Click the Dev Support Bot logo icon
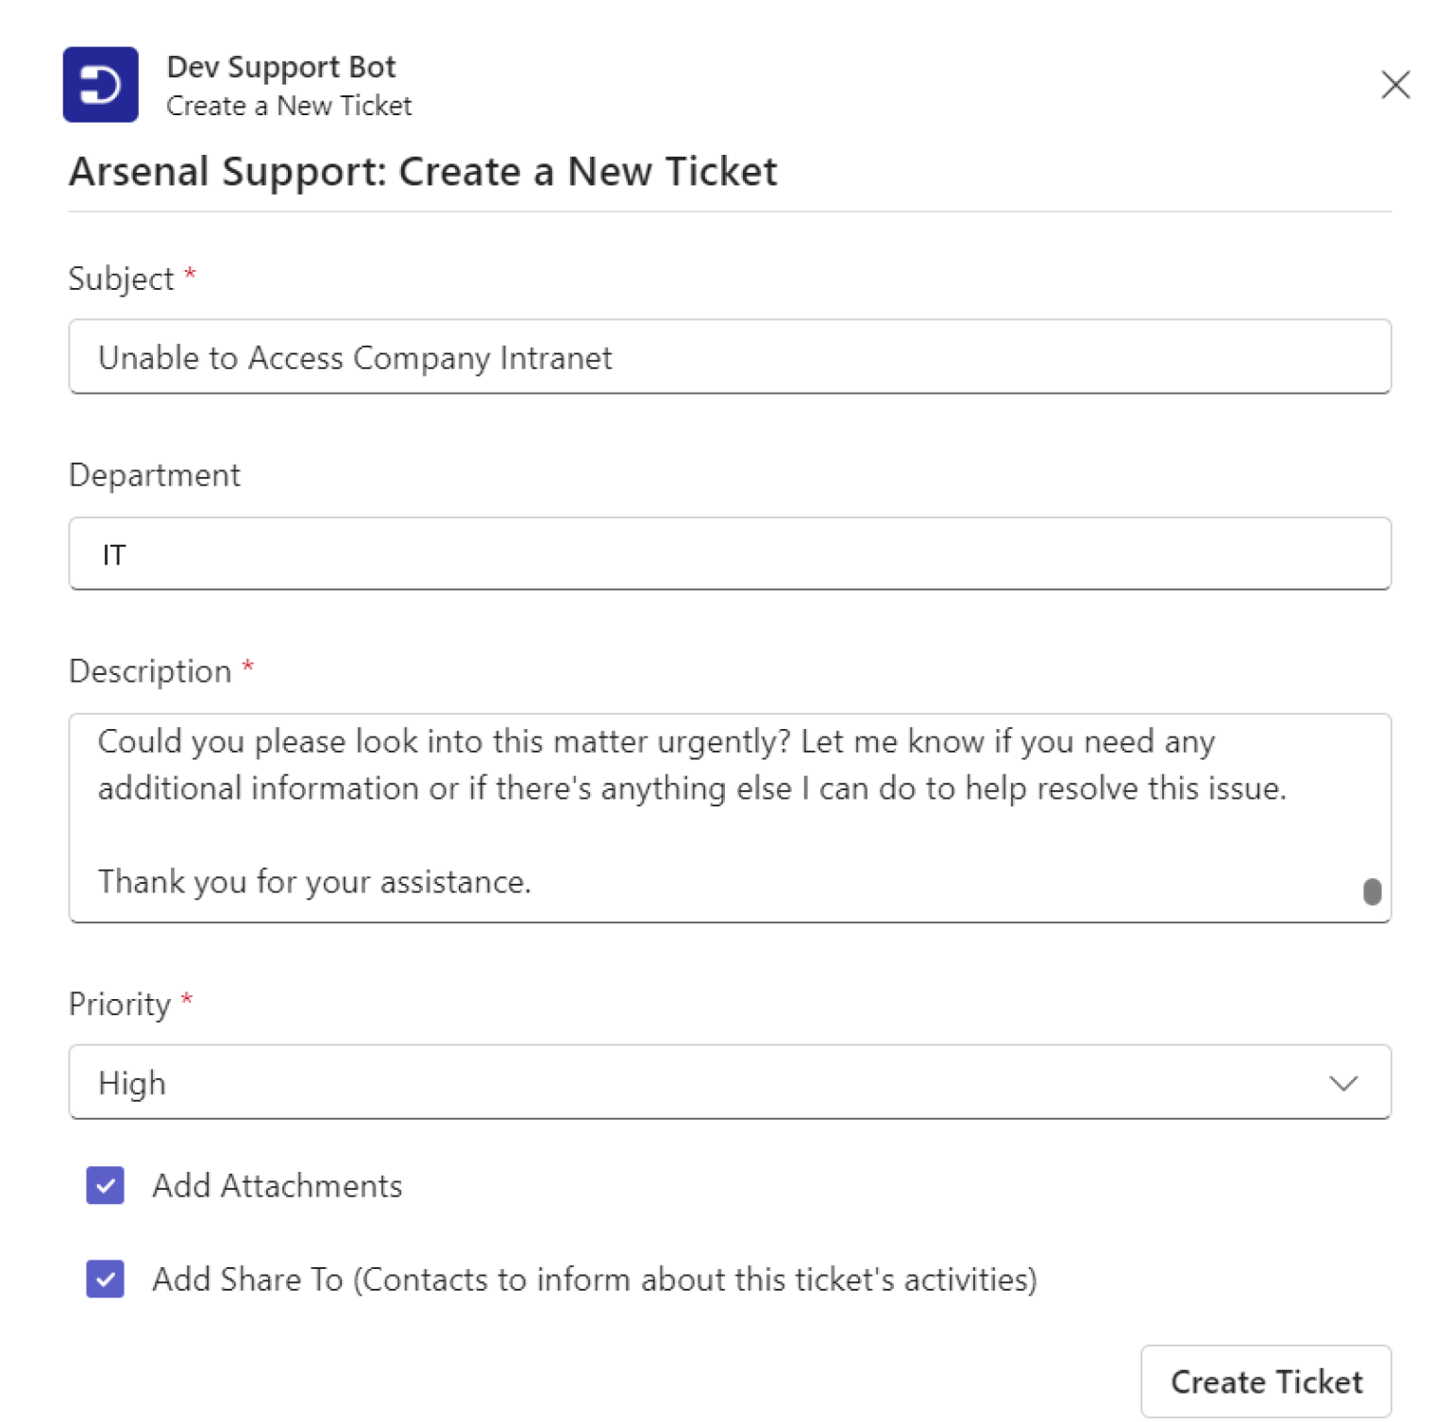Screen dimensions: 1450x1422 (x=100, y=85)
